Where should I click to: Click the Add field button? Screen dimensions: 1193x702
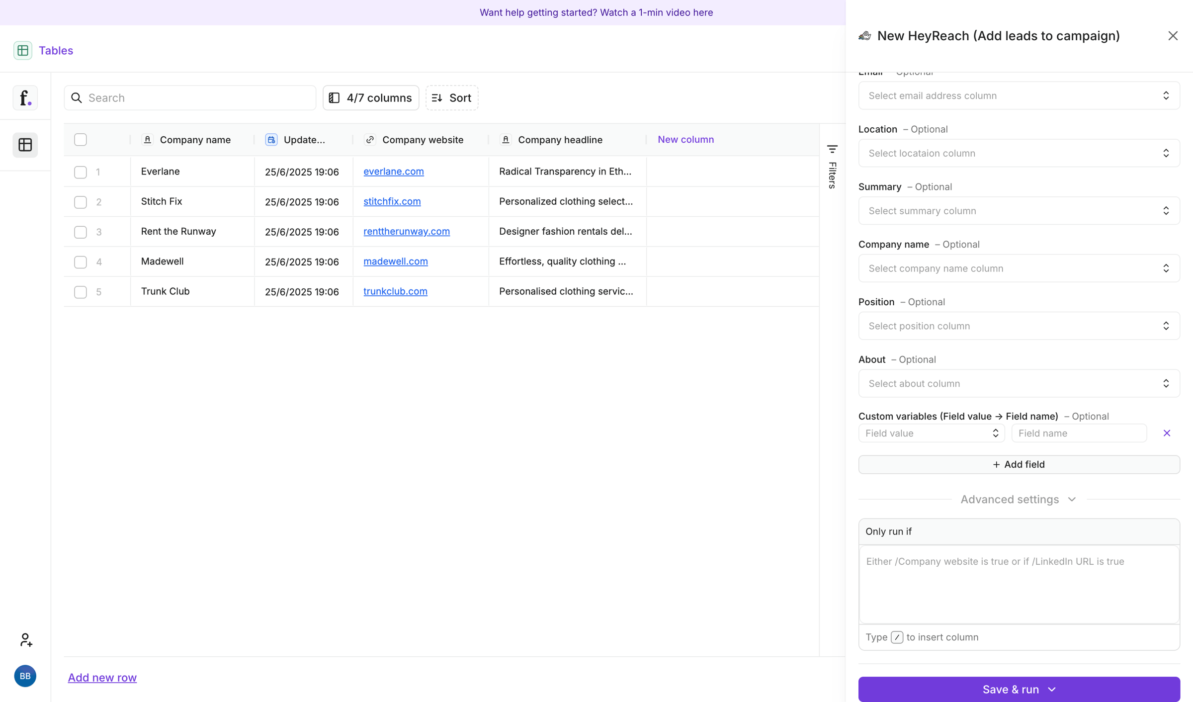click(x=1019, y=464)
